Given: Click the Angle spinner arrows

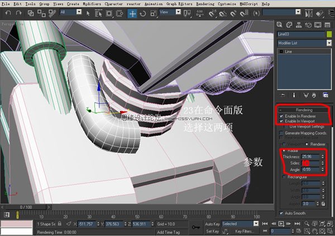Looking at the screenshot, I should coord(322,170).
